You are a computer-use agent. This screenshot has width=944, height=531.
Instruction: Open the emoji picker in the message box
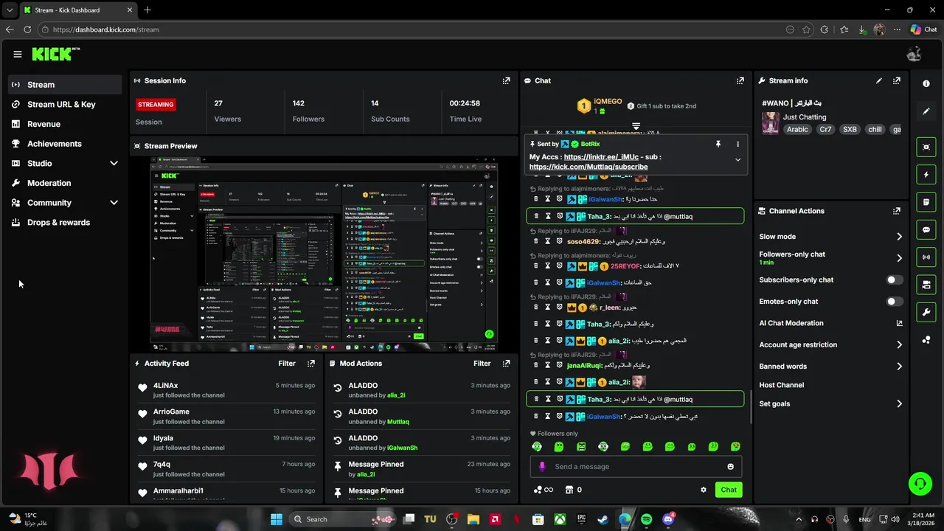(x=731, y=466)
